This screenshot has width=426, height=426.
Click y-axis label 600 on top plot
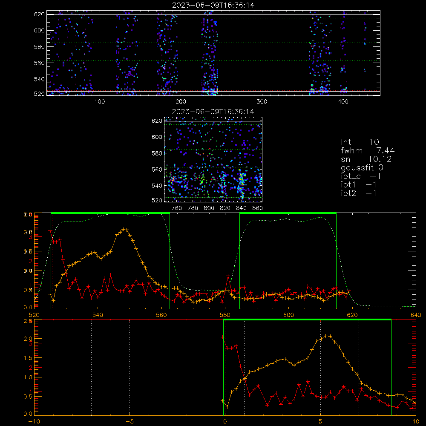[x=39, y=30]
